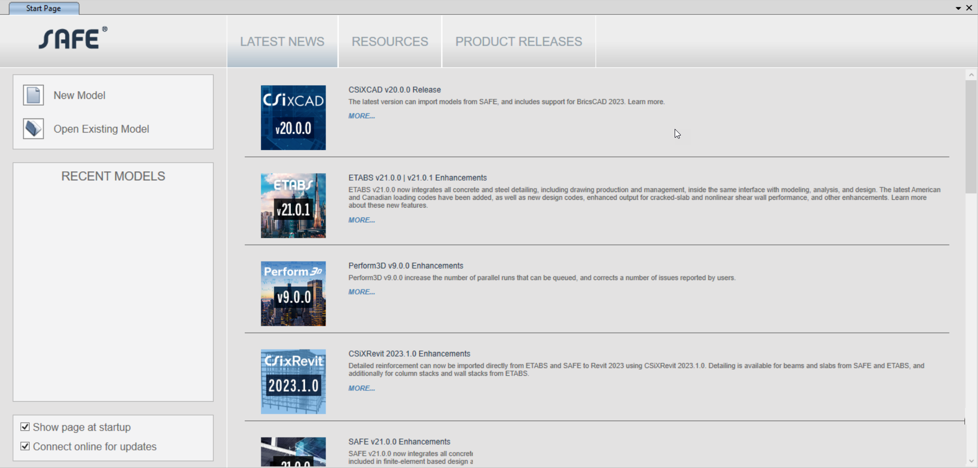Click the New Model document icon
This screenshot has width=978, height=468.
tap(33, 95)
